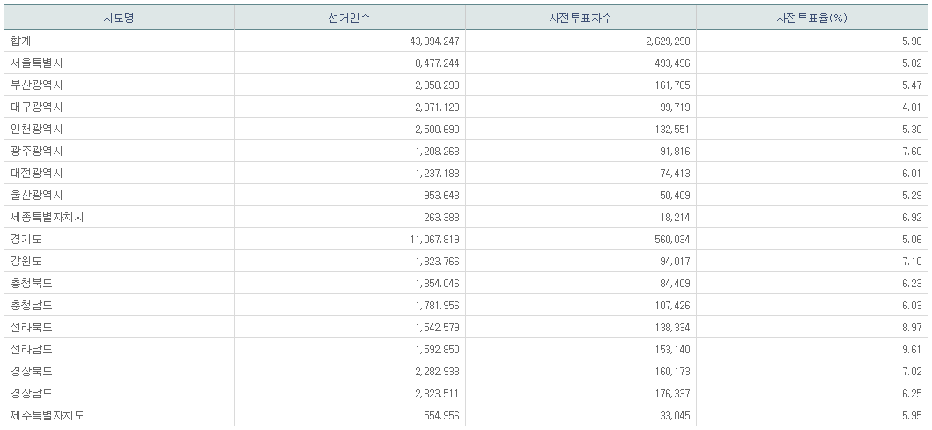This screenshot has height=430, width=932.
Task: Select the 부산광역시 row name
Action: 37,85
